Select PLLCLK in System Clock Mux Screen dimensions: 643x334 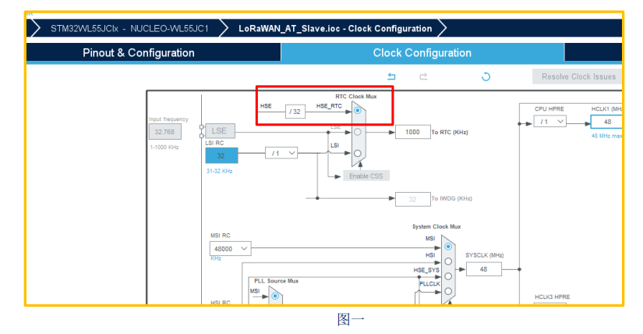pyautogui.click(x=448, y=291)
